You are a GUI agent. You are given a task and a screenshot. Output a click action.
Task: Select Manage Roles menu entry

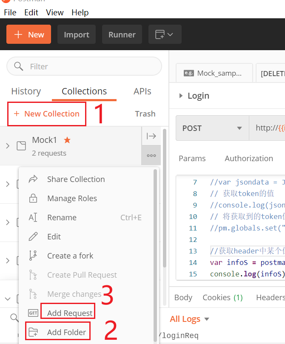click(72, 198)
